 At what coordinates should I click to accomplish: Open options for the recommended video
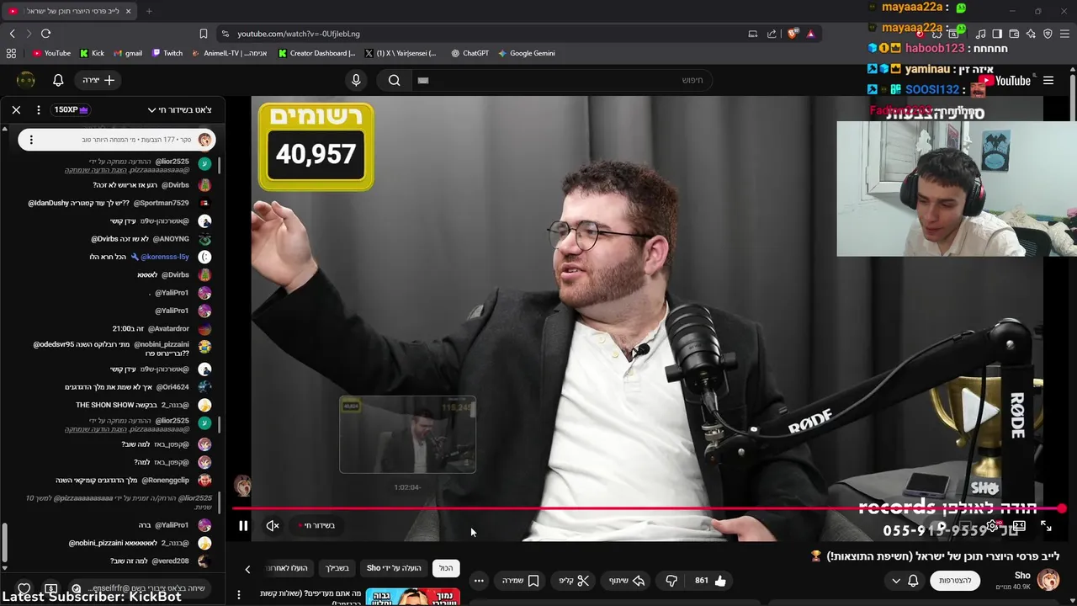tap(239, 595)
